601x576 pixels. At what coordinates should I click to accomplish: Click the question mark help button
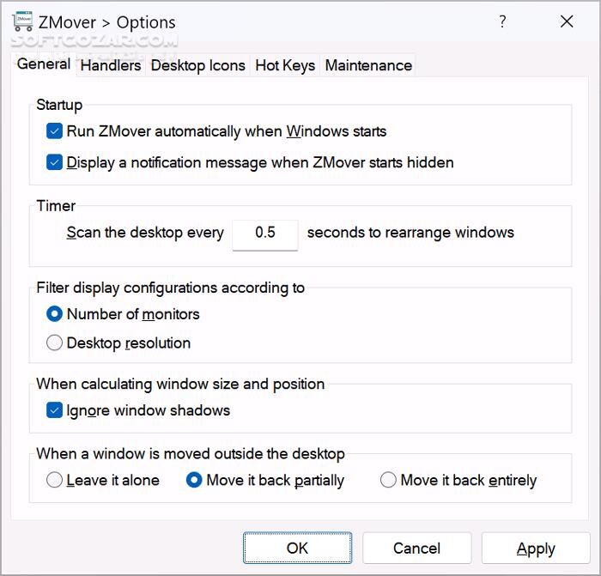pyautogui.click(x=503, y=22)
